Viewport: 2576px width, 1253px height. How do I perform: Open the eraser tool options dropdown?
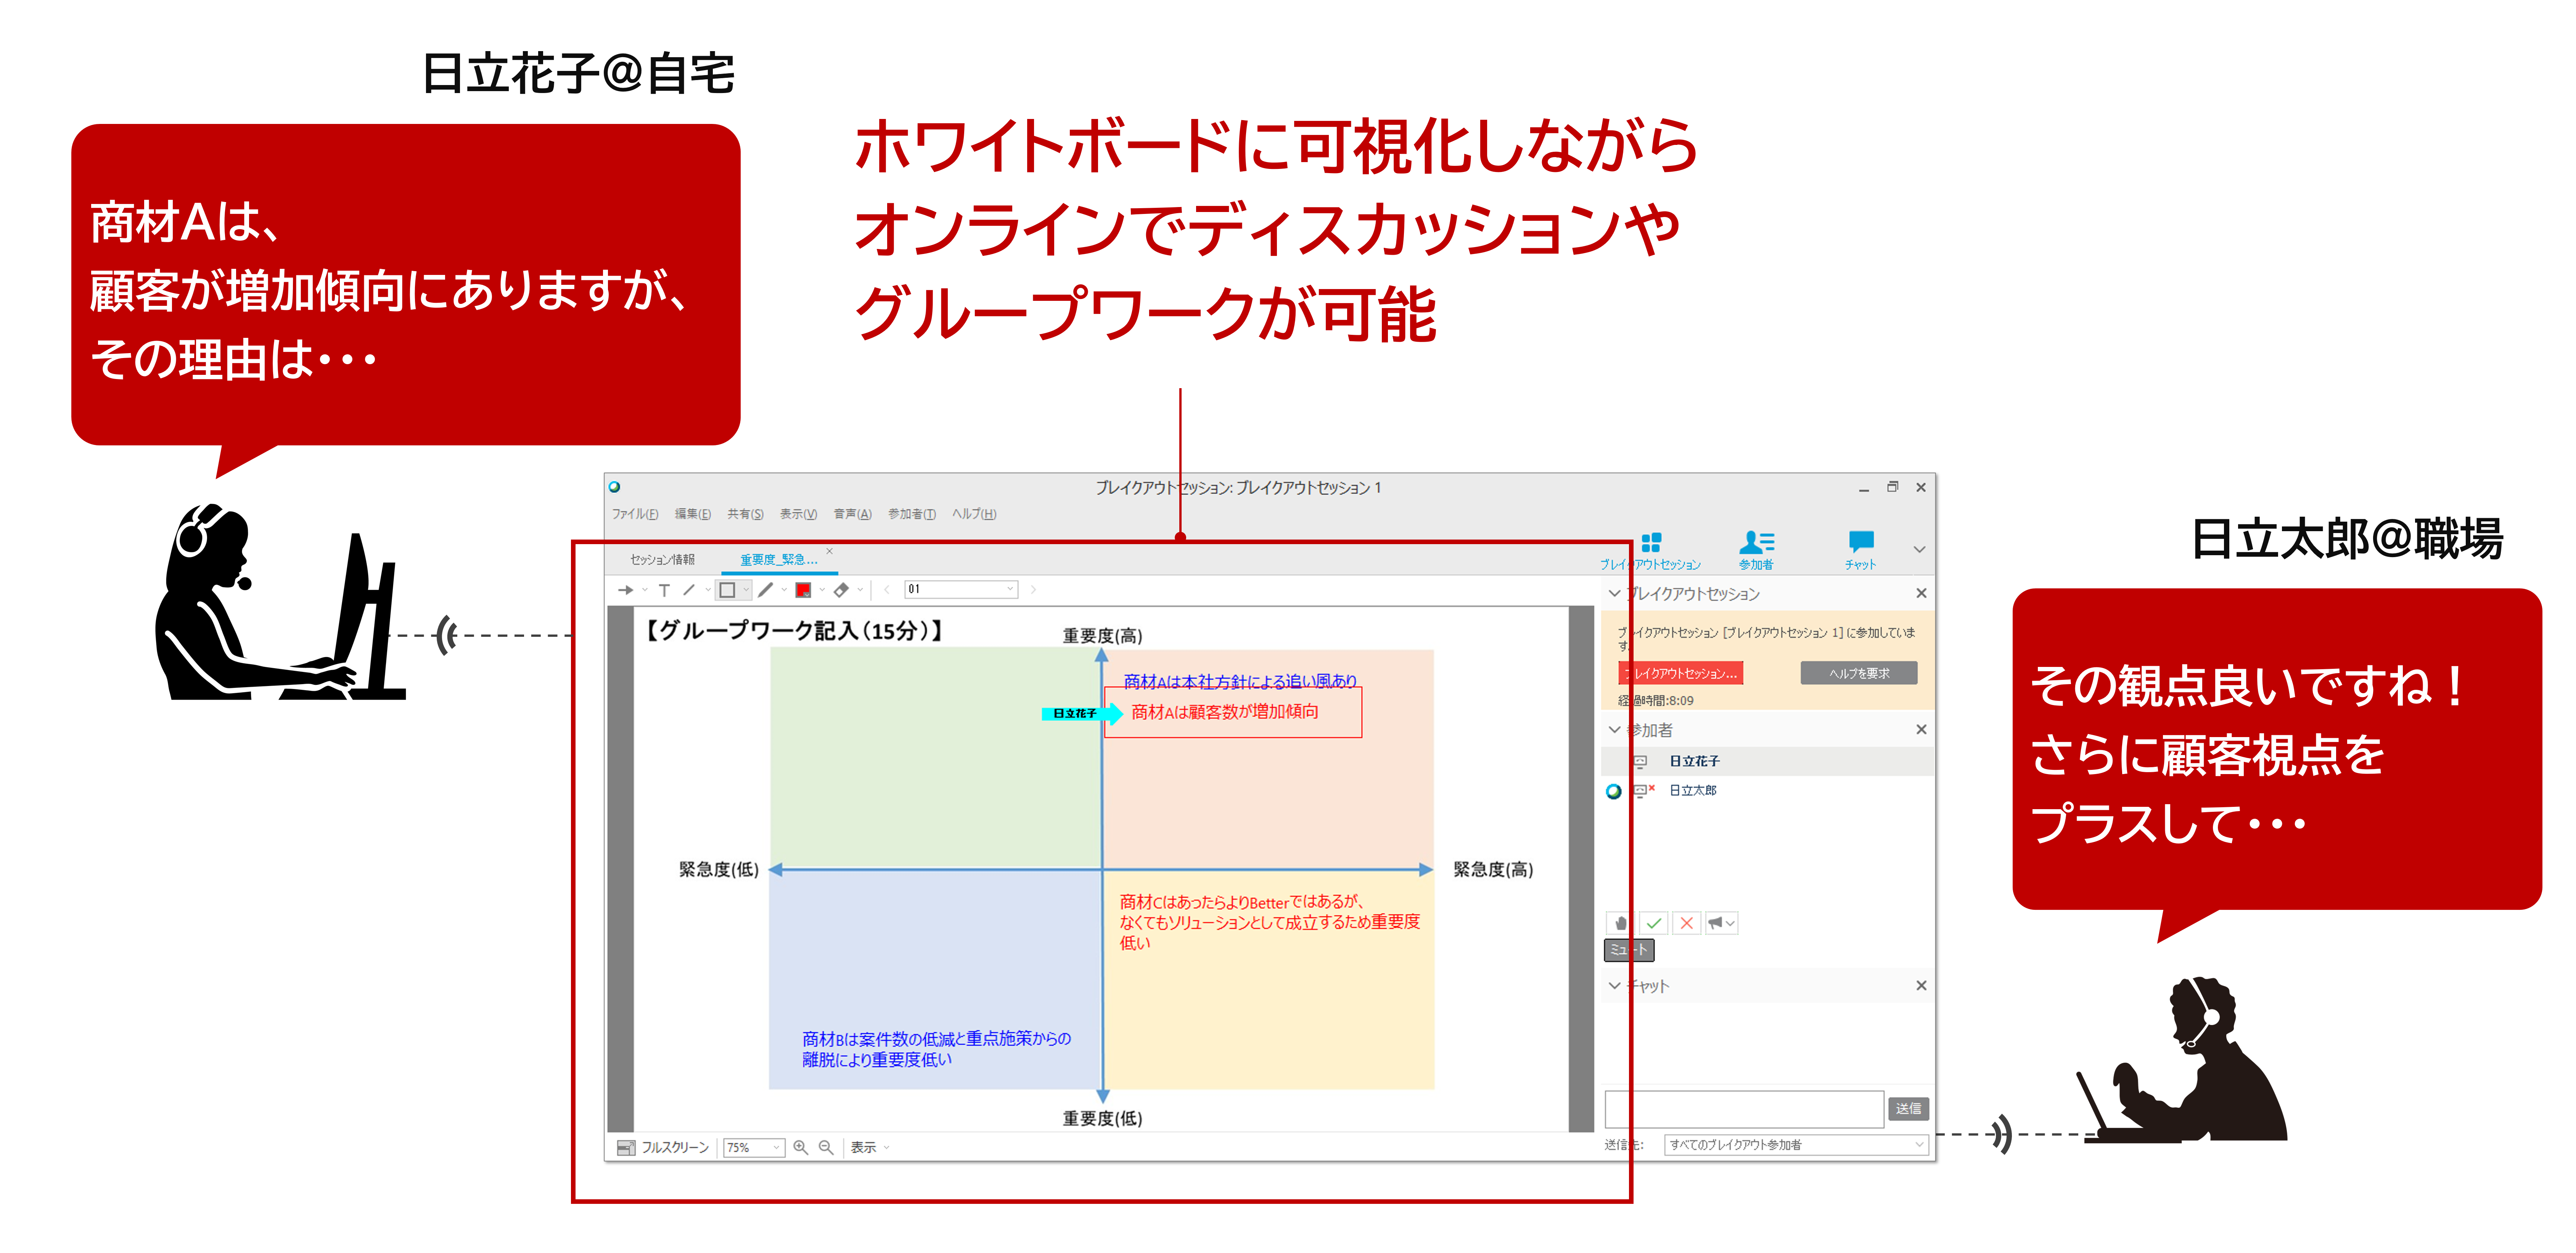[860, 590]
